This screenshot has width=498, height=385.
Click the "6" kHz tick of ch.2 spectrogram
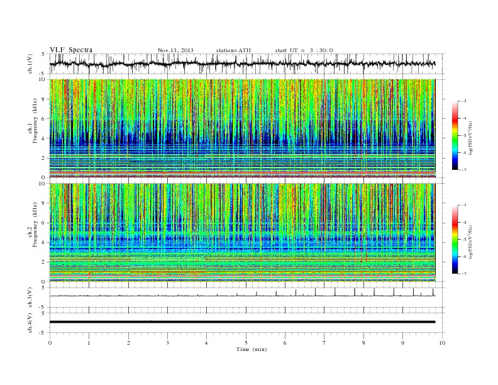click(x=44, y=223)
